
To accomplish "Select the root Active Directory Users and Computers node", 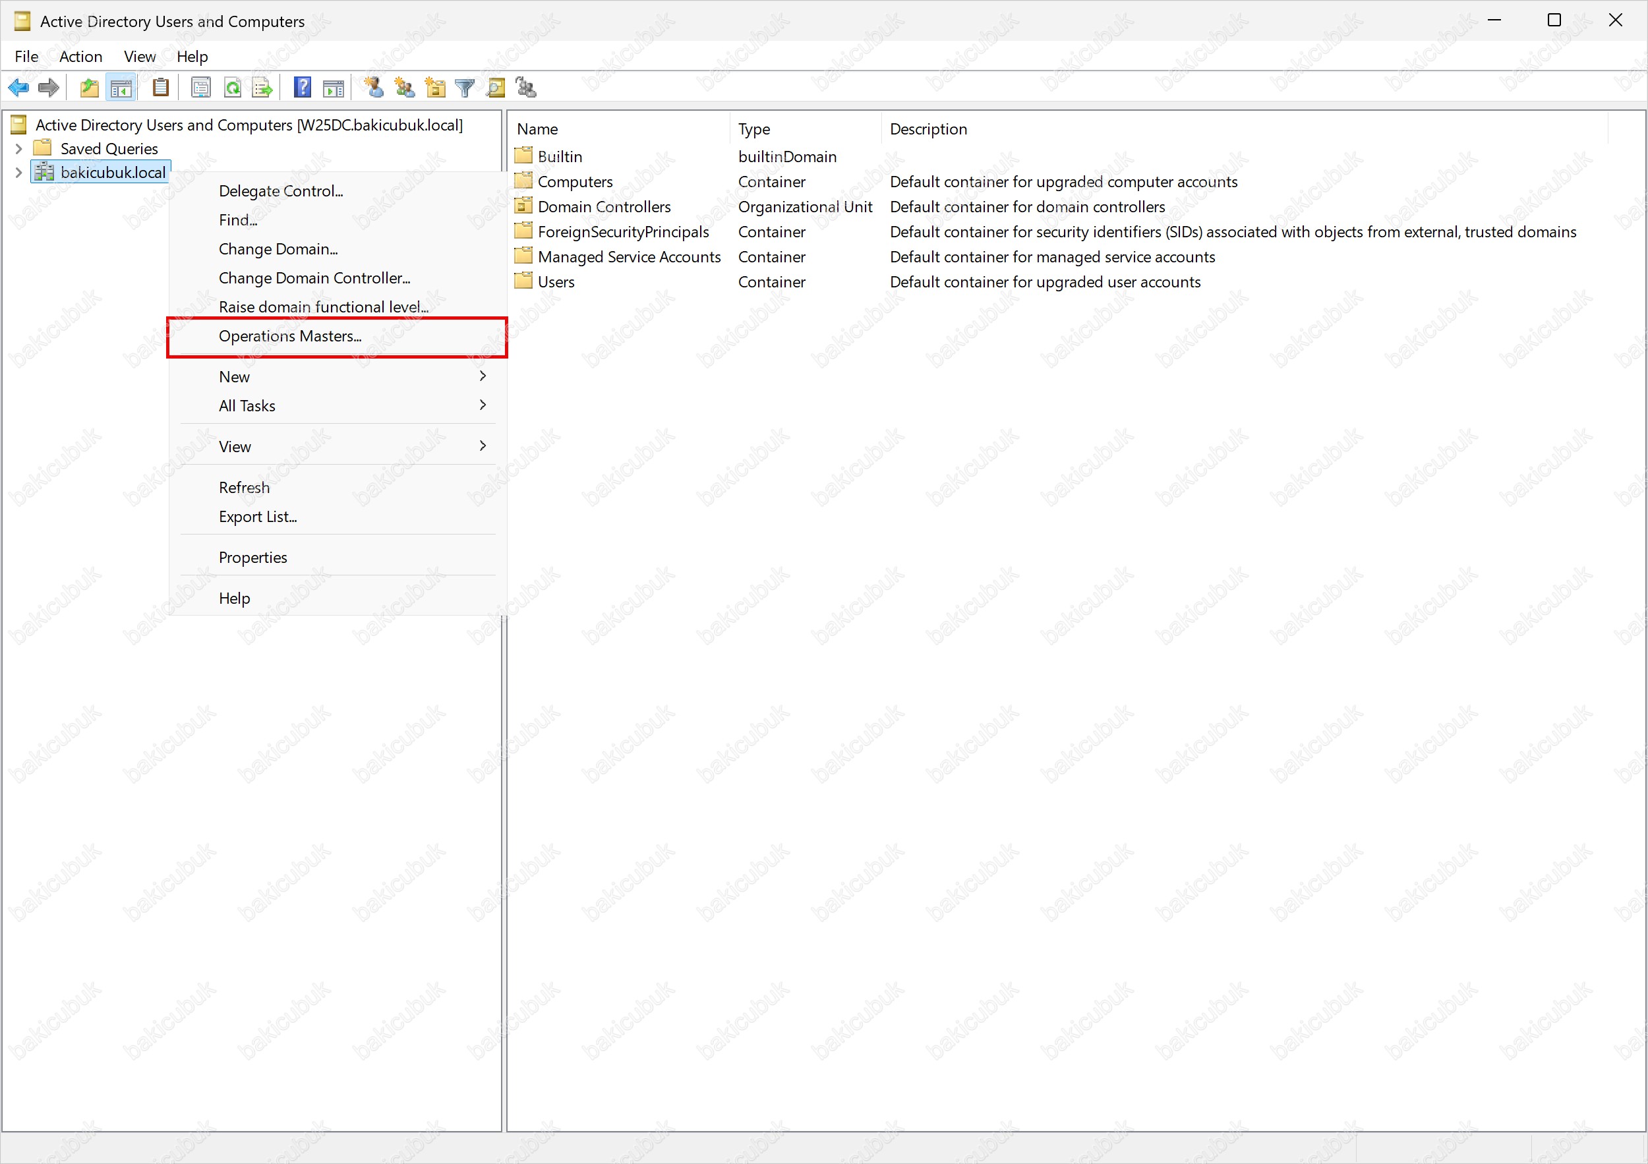I will point(249,125).
